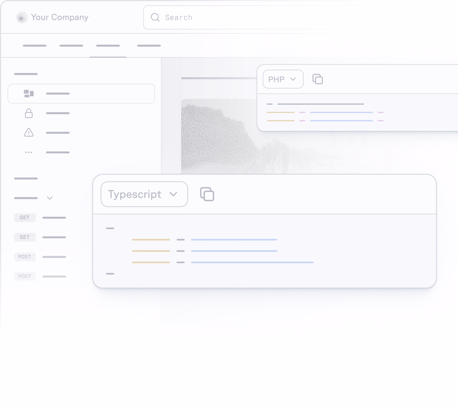Select the first GET endpoint badge

pyautogui.click(x=25, y=218)
